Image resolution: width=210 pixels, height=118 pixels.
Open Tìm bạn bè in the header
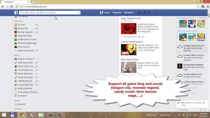[129, 12]
